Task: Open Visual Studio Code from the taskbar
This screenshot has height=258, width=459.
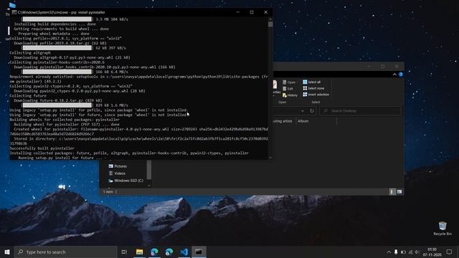Action: point(184,252)
